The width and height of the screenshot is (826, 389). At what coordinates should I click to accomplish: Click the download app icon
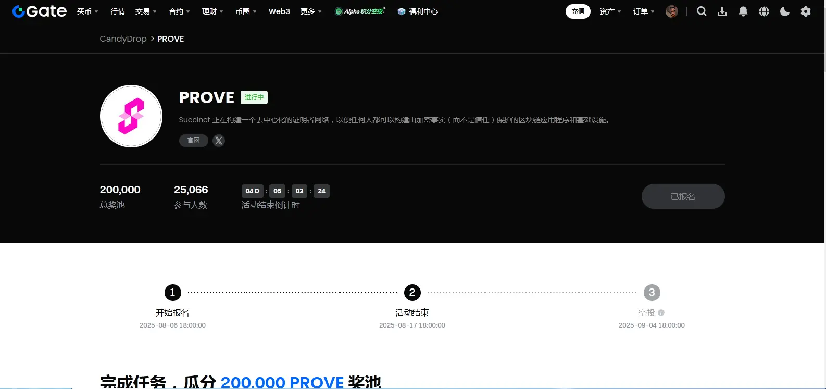(722, 11)
